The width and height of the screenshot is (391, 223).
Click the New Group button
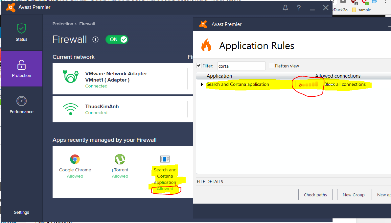354,195
